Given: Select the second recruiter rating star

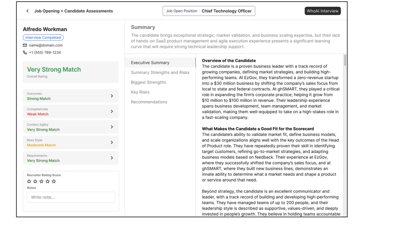Looking at the screenshot, I should [35, 182].
